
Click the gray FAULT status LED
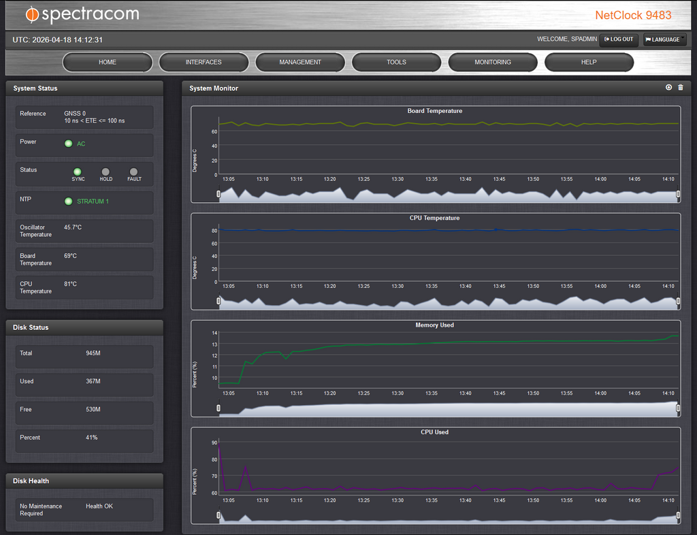134,172
